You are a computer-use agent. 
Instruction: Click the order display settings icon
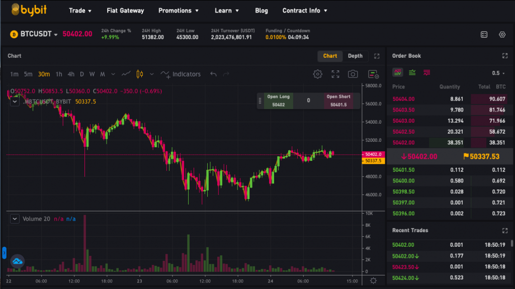pyautogui.click(x=373, y=74)
